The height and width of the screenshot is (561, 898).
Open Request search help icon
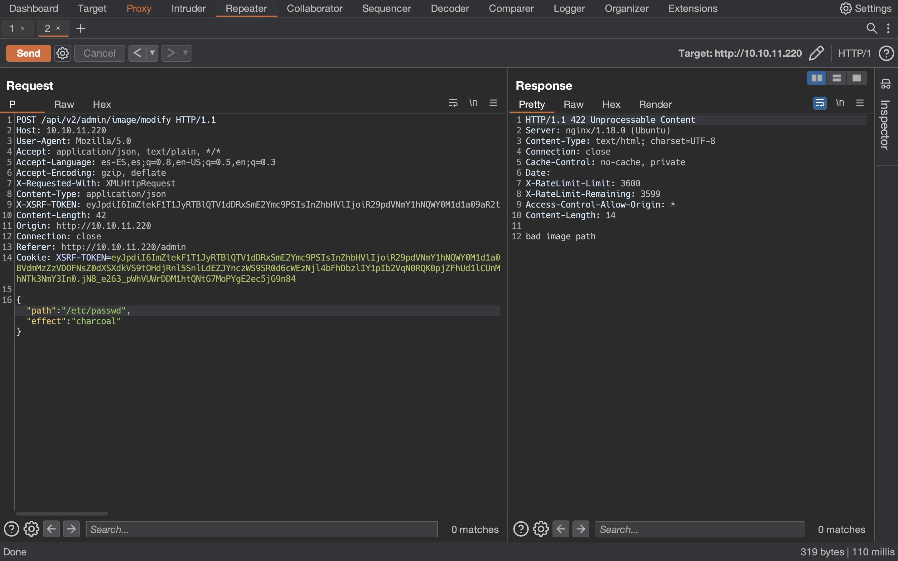12,529
